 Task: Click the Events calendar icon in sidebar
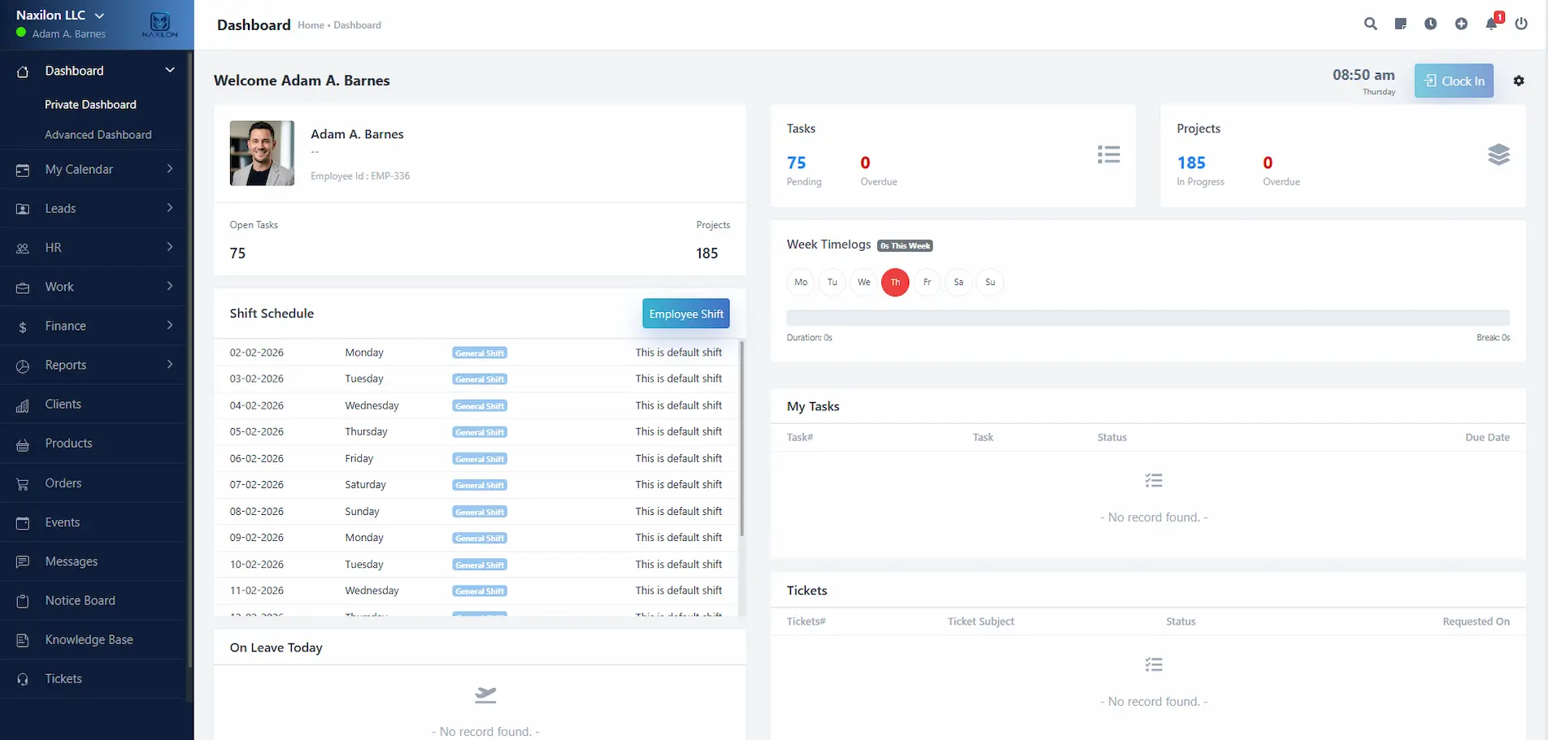(x=23, y=523)
